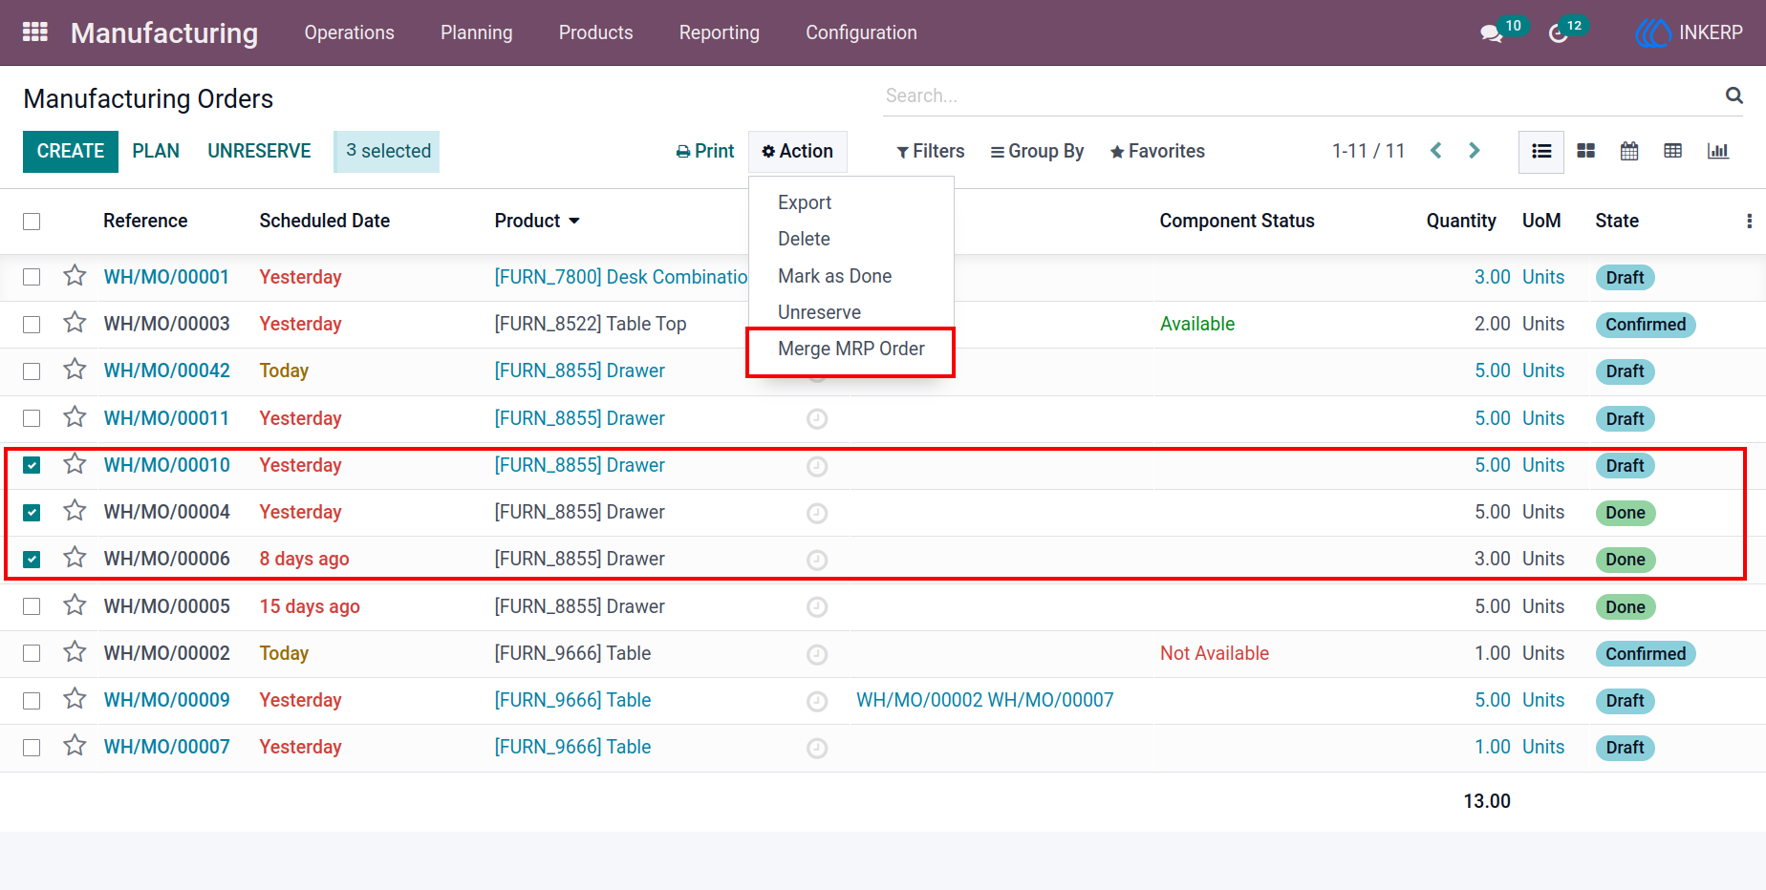Switch to pivot table view
The height and width of the screenshot is (890, 1766).
(x=1673, y=151)
